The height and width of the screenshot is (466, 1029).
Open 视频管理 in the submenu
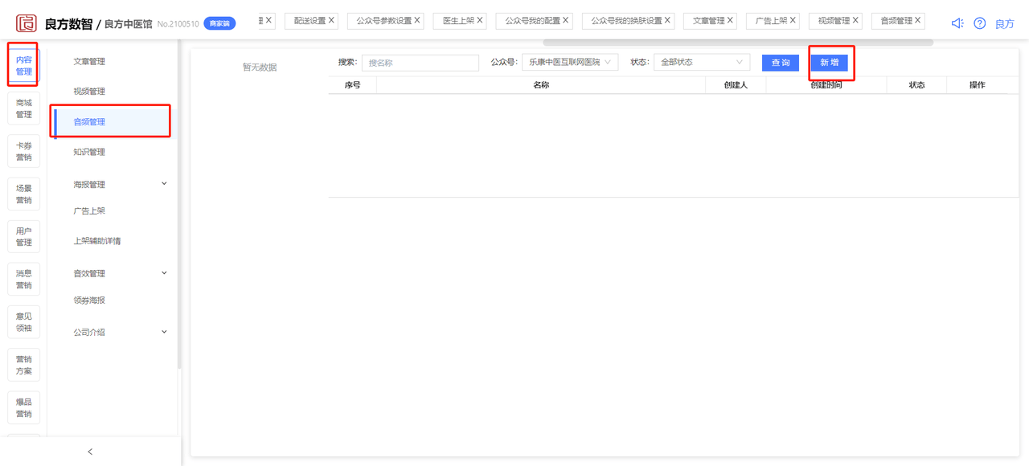pyautogui.click(x=89, y=92)
